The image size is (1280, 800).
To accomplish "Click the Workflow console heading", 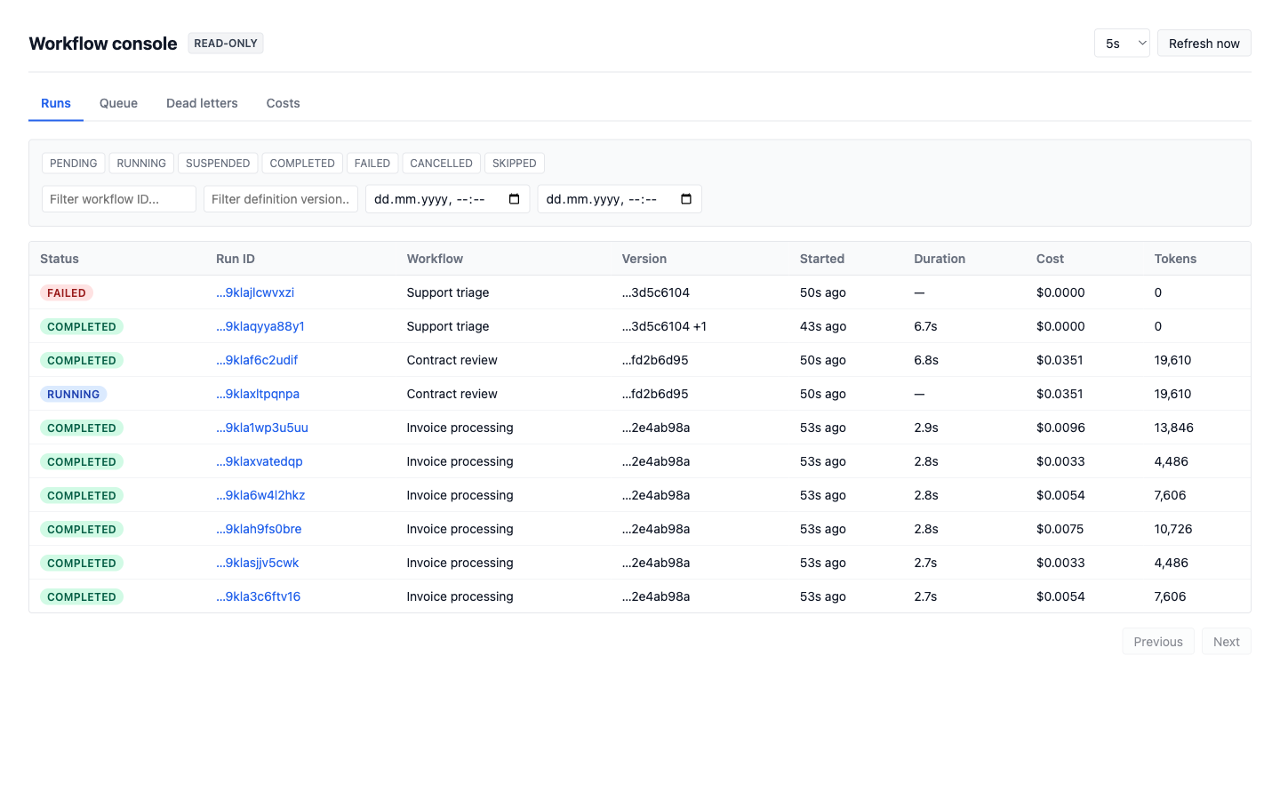I will click(x=103, y=44).
